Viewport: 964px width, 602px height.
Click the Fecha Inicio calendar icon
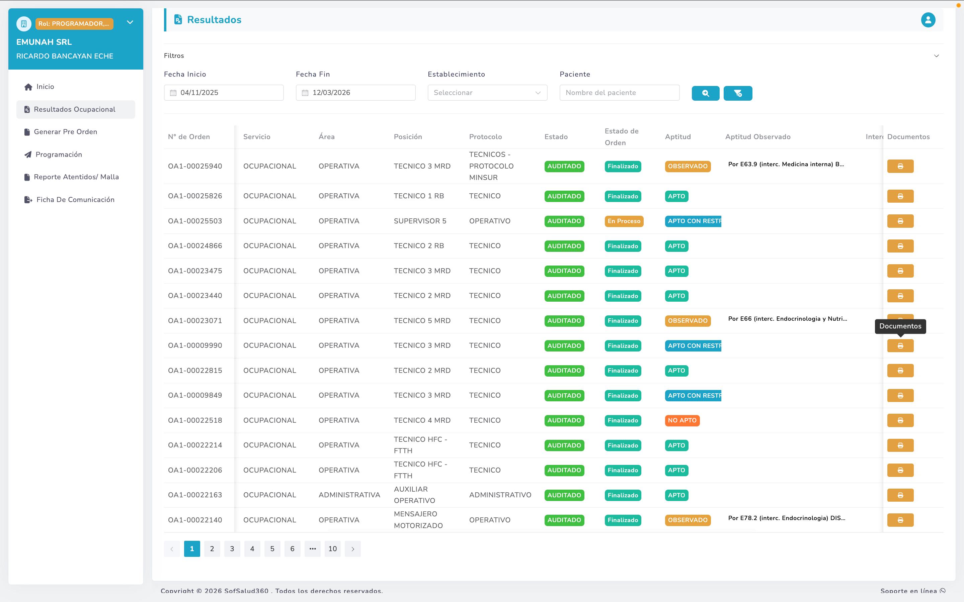pyautogui.click(x=173, y=93)
